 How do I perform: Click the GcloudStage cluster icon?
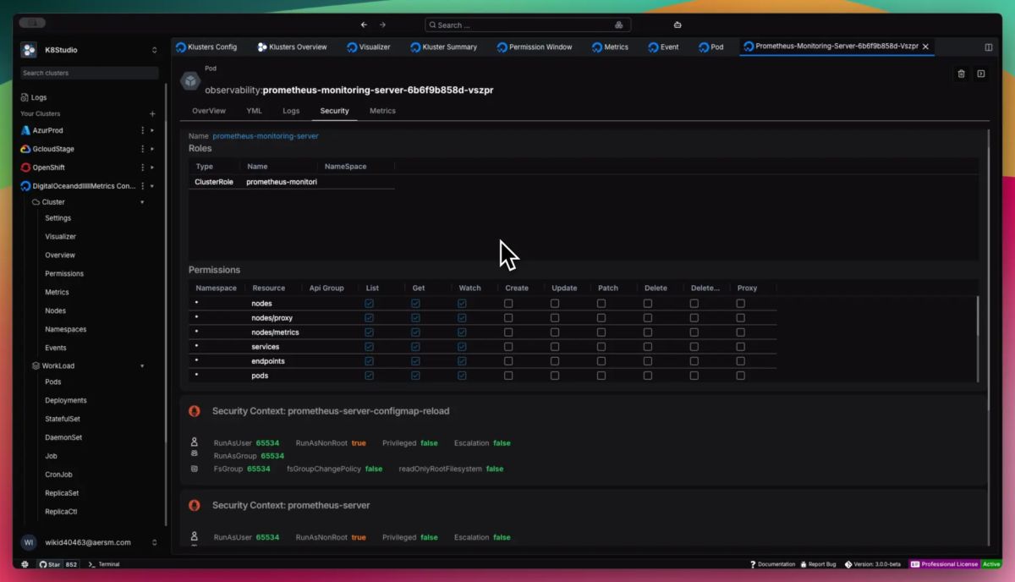point(25,149)
